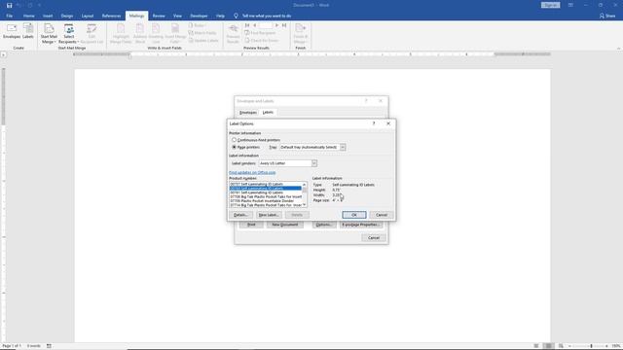Open the File tab
Viewport: 623px width, 350px height.
(9, 16)
